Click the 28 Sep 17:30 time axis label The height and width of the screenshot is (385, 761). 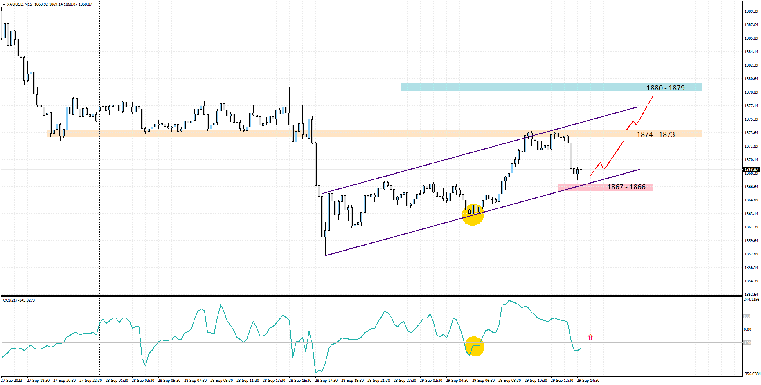tap(326, 381)
